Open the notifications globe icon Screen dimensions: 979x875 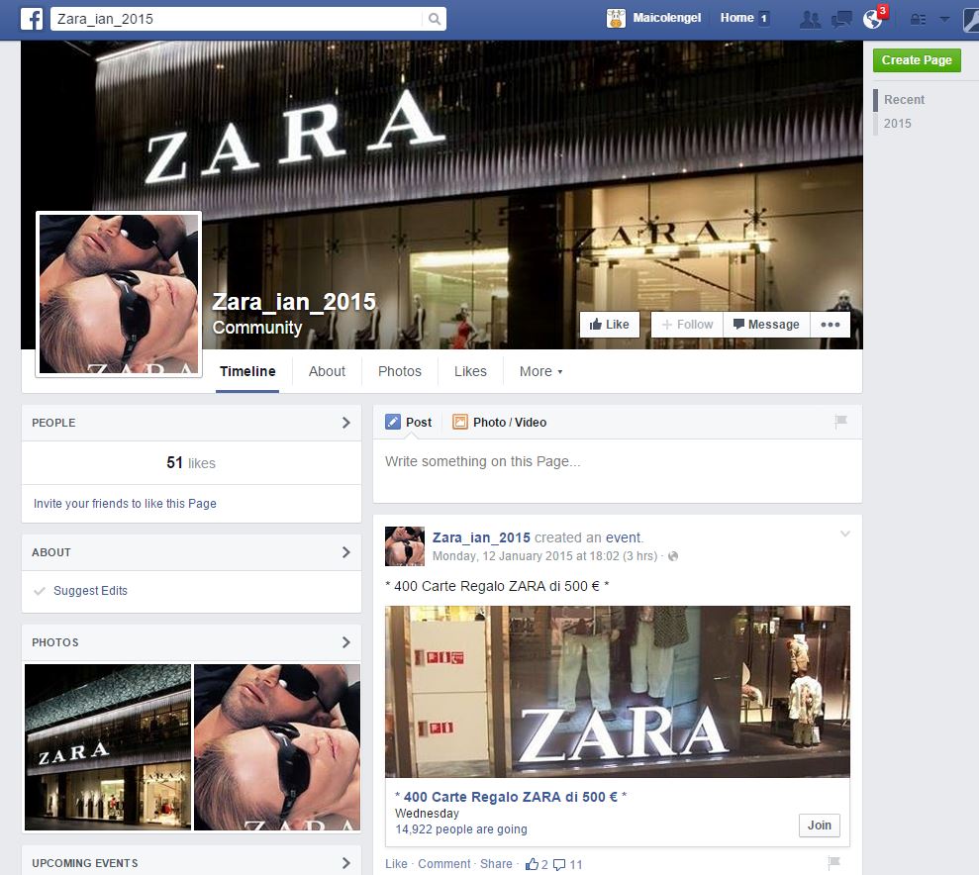(x=872, y=20)
